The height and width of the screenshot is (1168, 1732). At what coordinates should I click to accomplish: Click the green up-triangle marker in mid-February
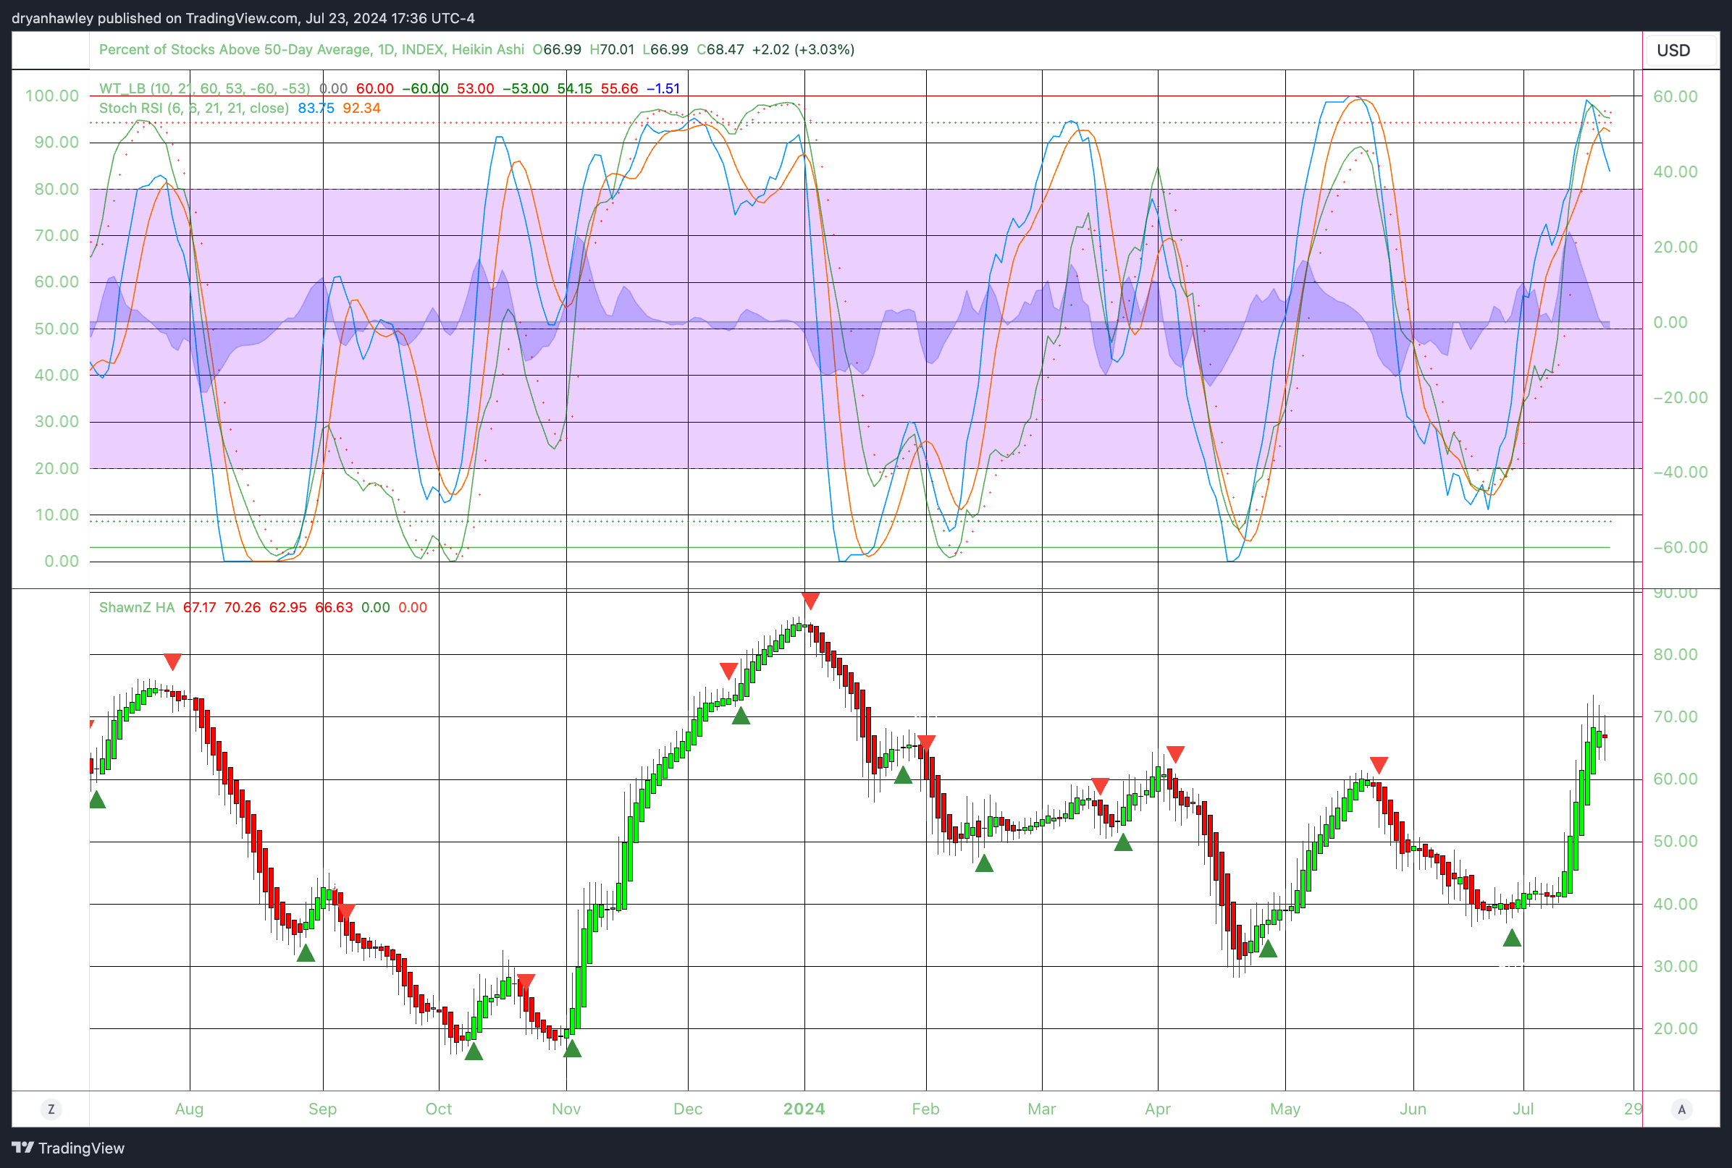click(x=984, y=863)
